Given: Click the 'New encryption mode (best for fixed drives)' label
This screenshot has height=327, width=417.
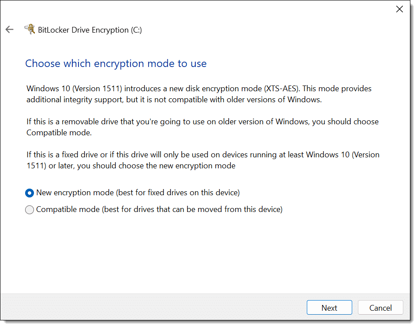Looking at the screenshot, I should (138, 193).
